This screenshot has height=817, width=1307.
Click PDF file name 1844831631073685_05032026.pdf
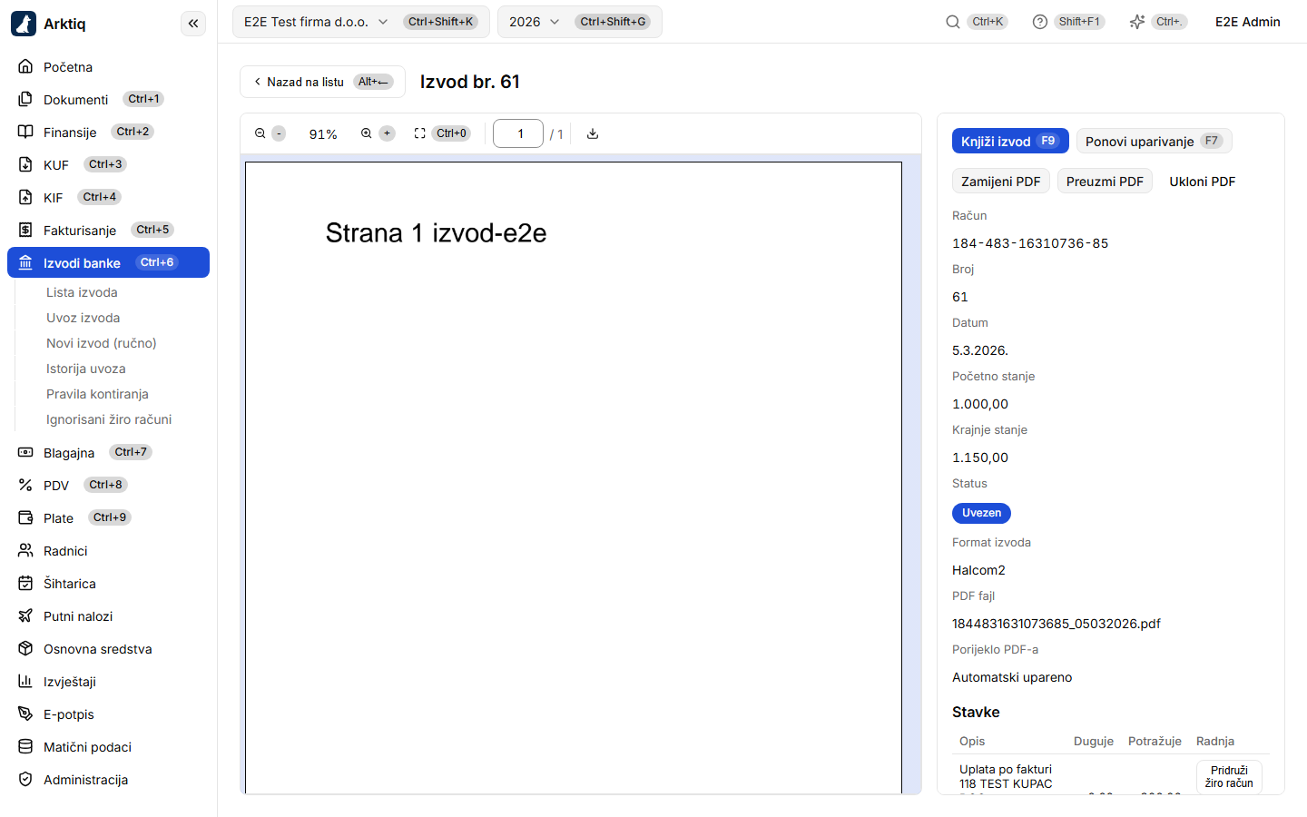click(x=1056, y=624)
